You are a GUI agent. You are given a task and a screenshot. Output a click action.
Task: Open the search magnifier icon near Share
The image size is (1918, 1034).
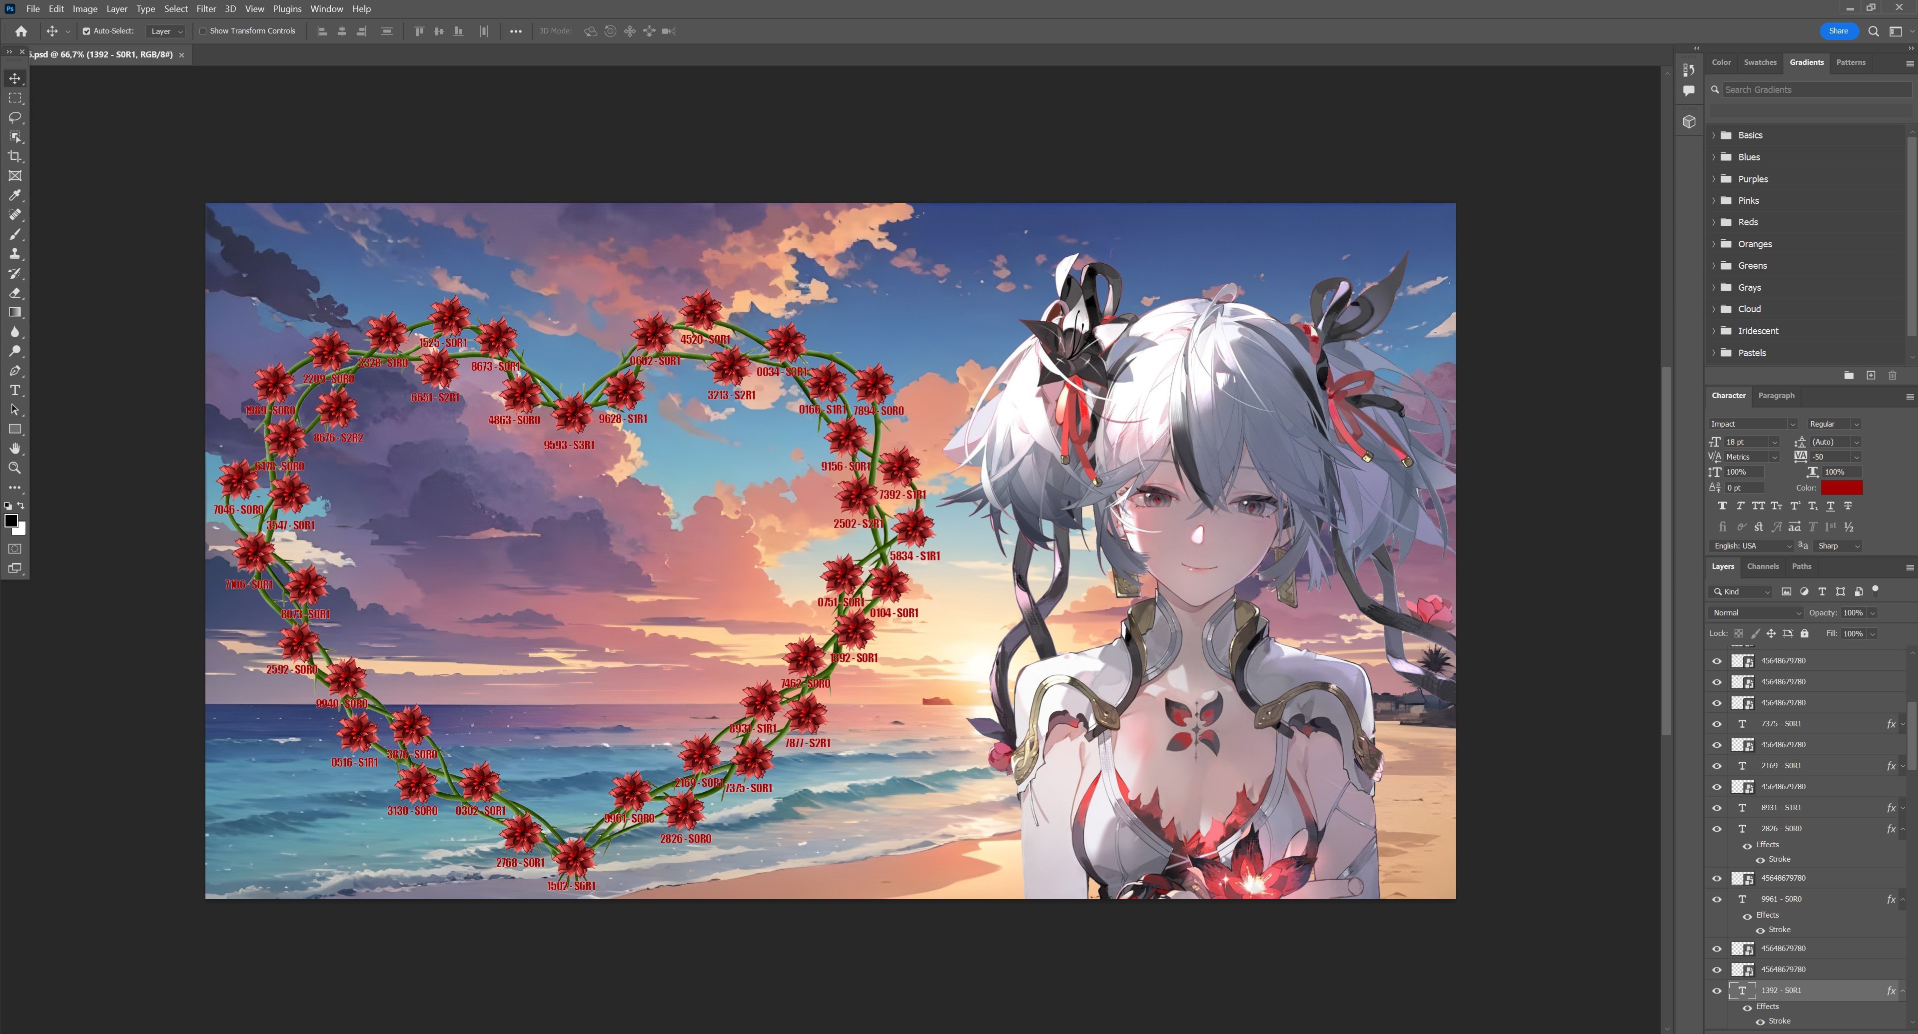click(1874, 31)
